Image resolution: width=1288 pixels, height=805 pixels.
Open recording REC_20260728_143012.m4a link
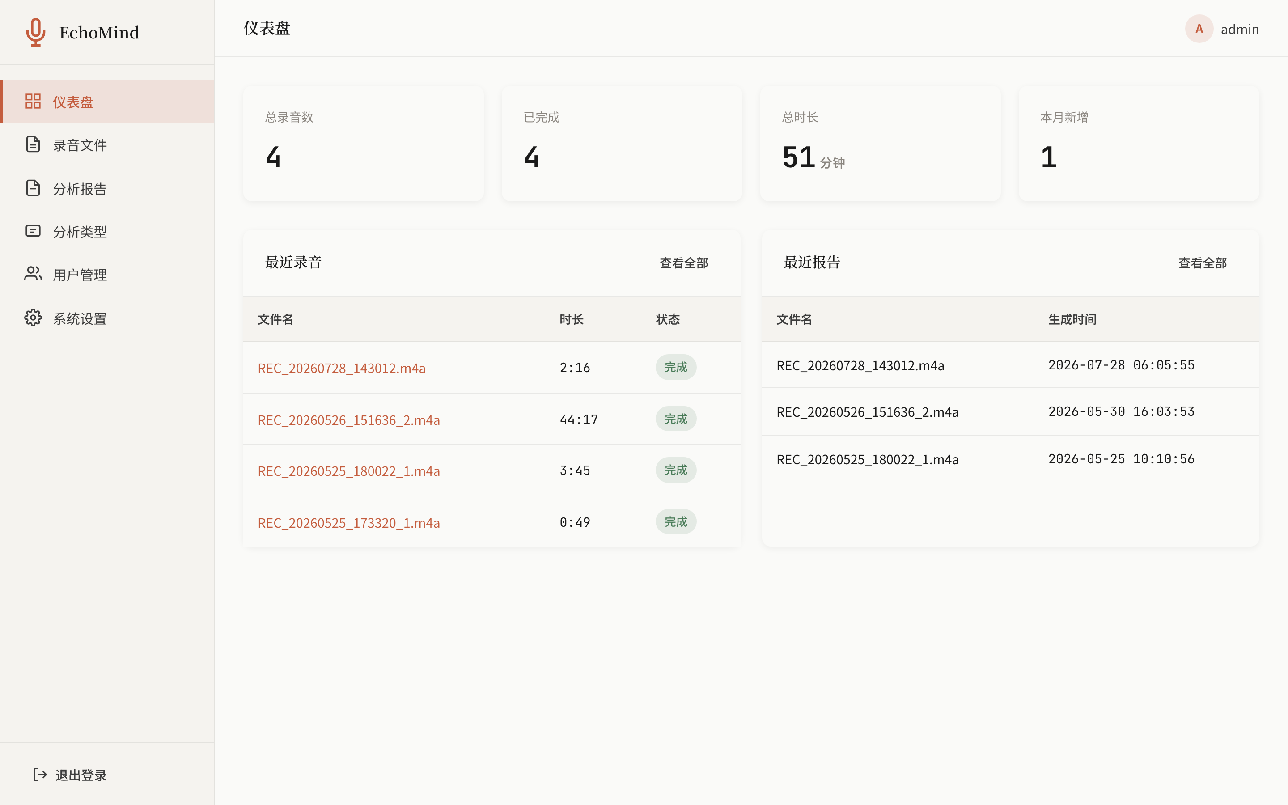[342, 368]
